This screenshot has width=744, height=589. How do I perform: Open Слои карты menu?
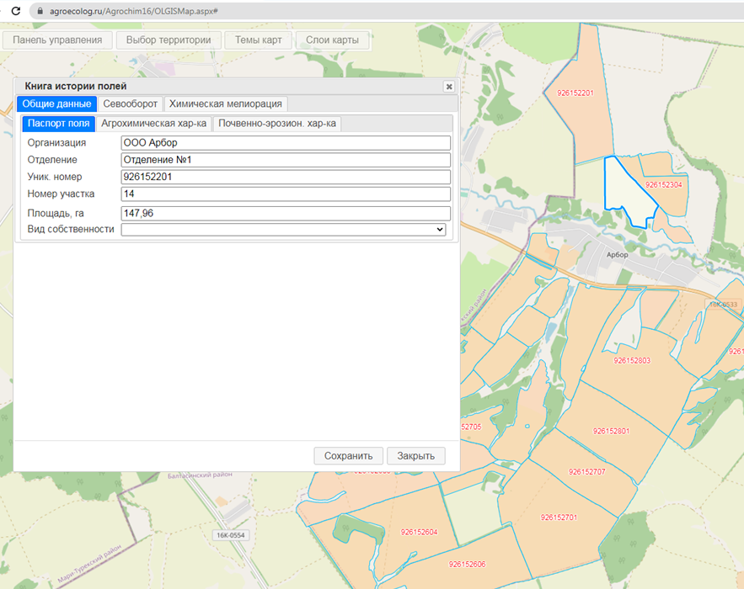332,40
